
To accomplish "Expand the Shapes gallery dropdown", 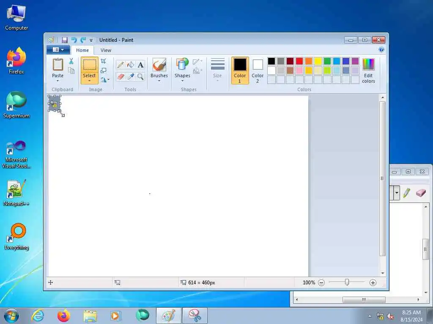I will coord(182,81).
